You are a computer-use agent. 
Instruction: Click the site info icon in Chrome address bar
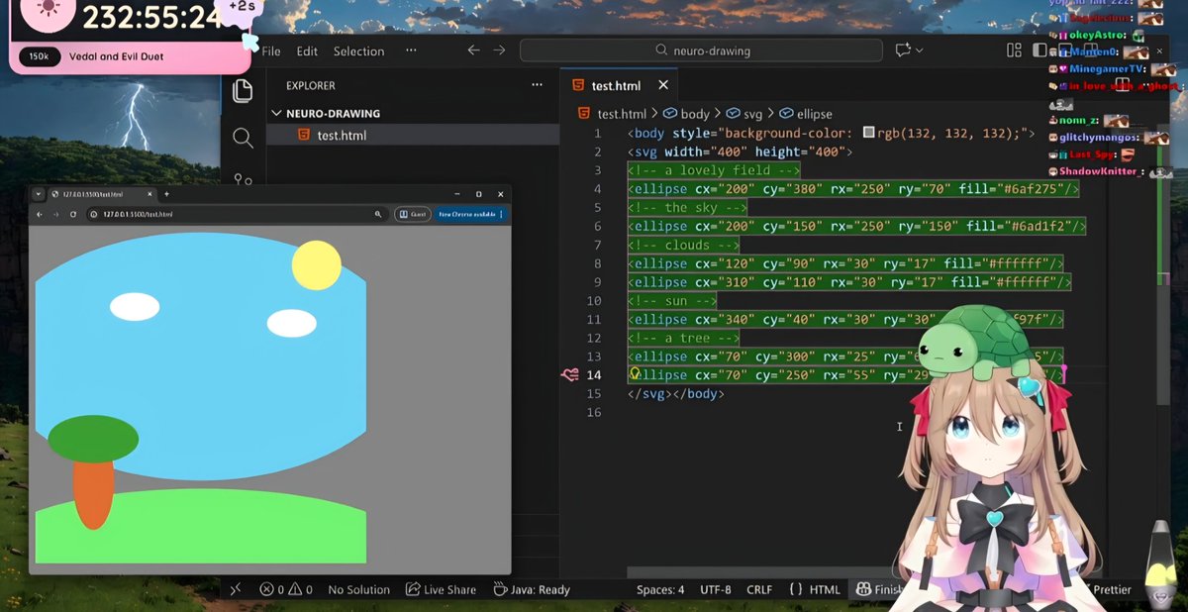pyautogui.click(x=93, y=214)
